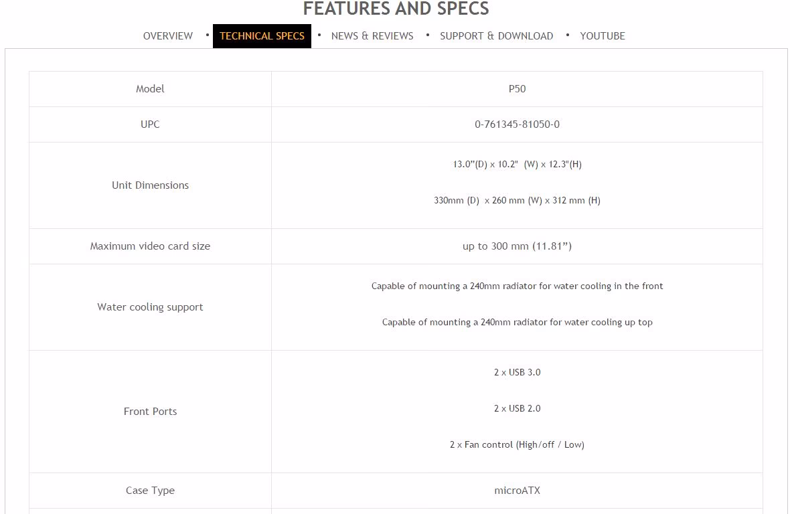This screenshot has width=790, height=514.
Task: Click the Model label cell
Action: (150, 89)
